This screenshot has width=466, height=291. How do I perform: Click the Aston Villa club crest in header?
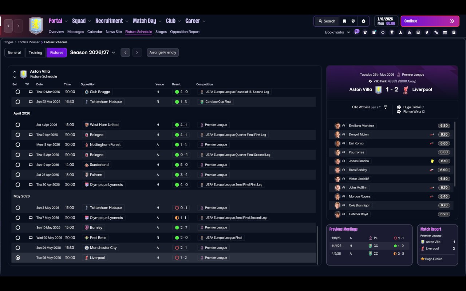(x=36, y=26)
